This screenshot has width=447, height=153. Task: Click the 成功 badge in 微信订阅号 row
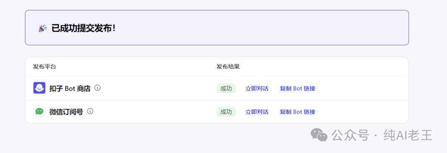pyautogui.click(x=226, y=112)
